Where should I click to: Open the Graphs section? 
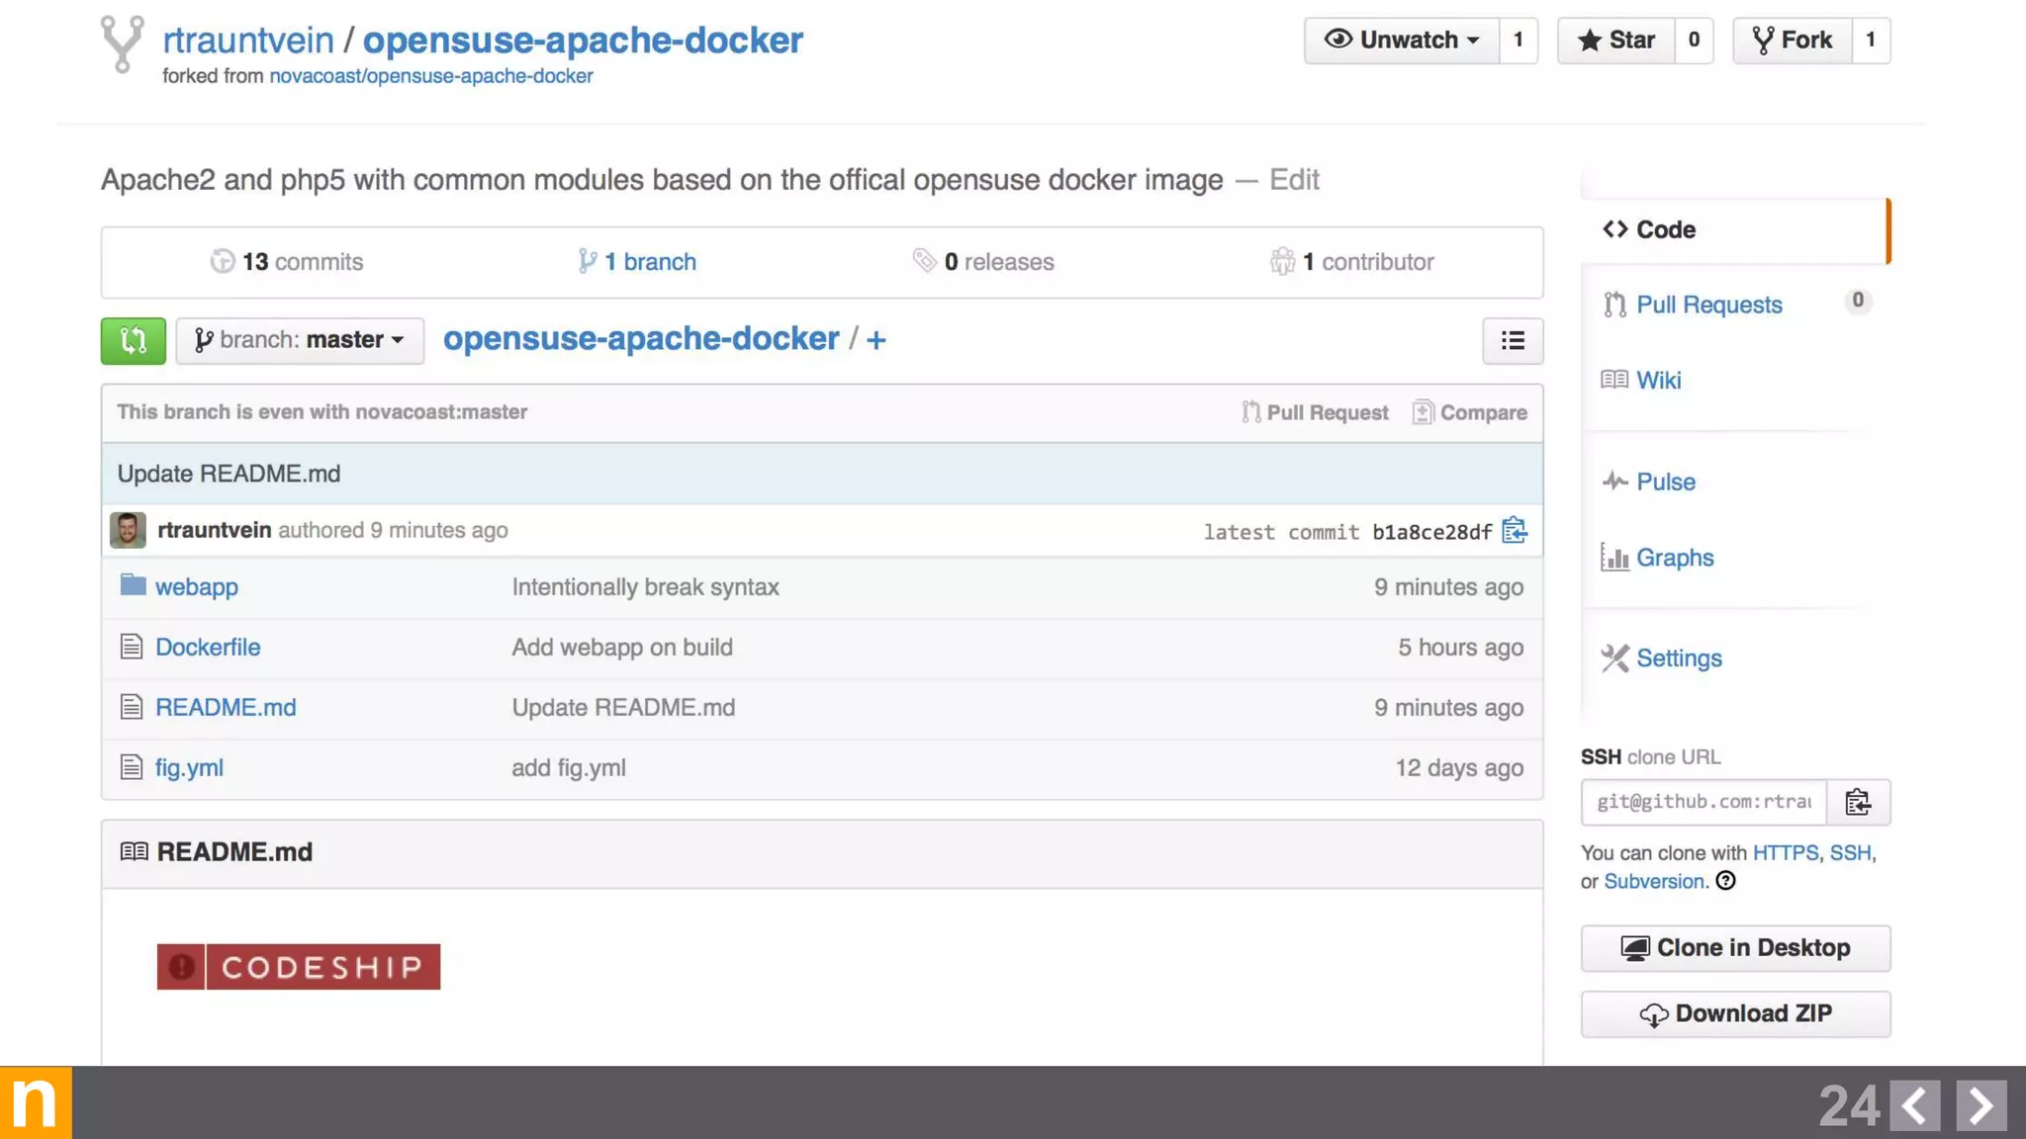[x=1674, y=558]
